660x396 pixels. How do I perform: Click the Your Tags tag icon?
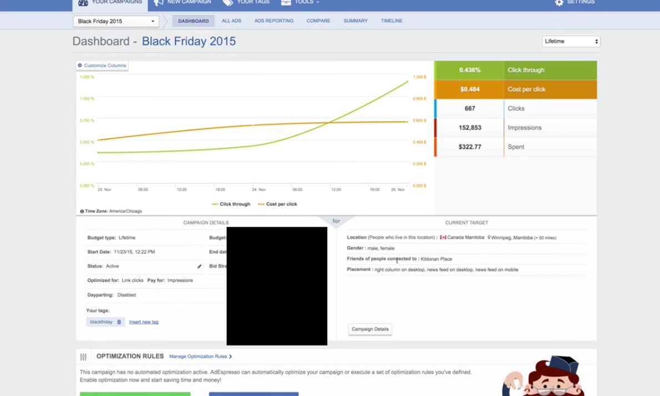228,3
